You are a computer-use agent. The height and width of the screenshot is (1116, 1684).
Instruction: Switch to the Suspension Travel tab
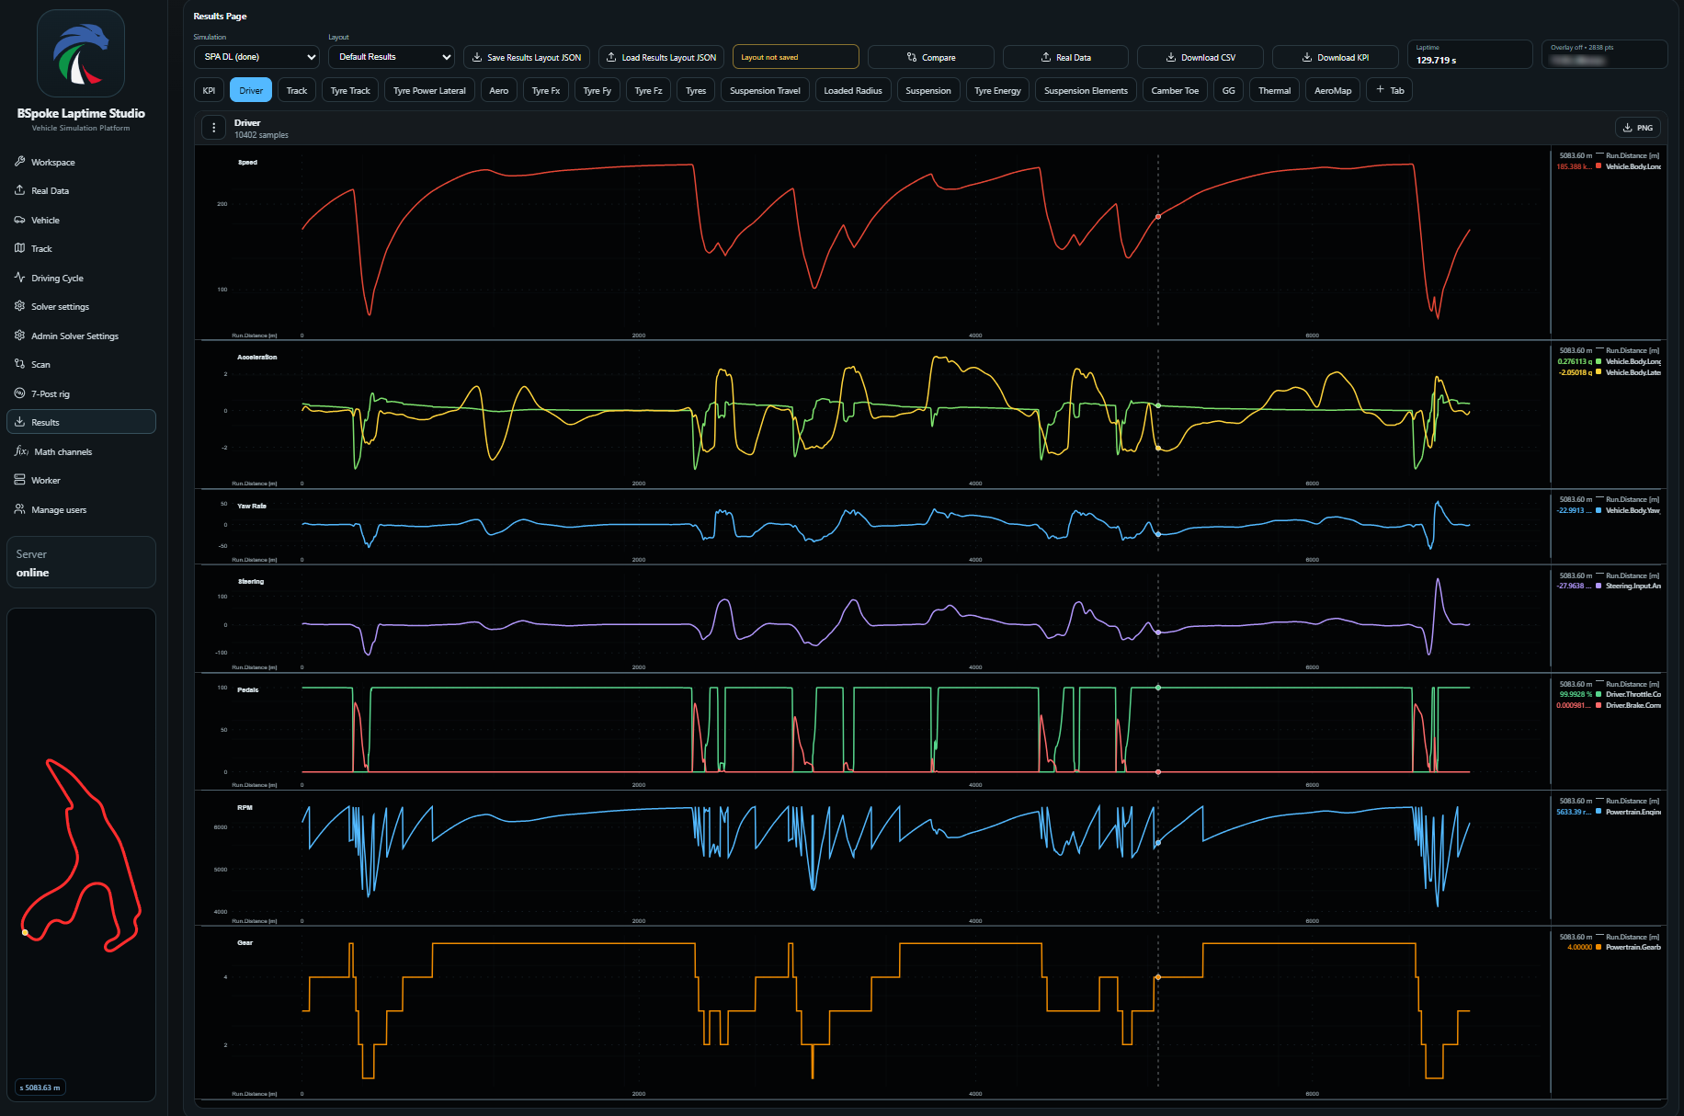pos(765,90)
